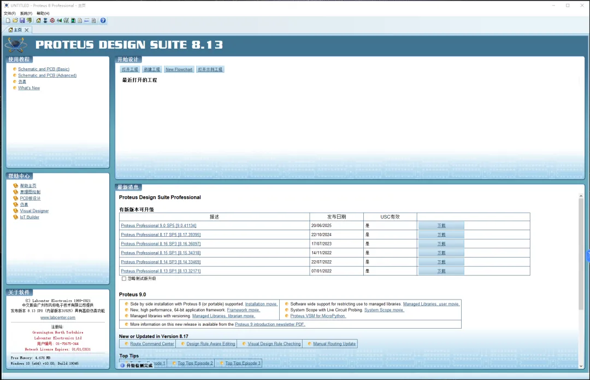Click the book icon beside 帮助主页
The width and height of the screenshot is (590, 380).
tap(15, 186)
